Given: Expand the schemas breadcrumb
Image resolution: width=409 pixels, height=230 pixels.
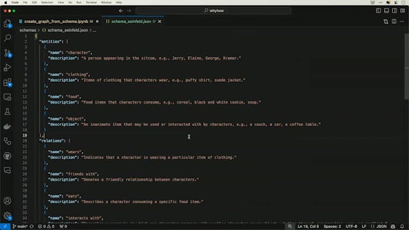Looking at the screenshot, I should [27, 30].
